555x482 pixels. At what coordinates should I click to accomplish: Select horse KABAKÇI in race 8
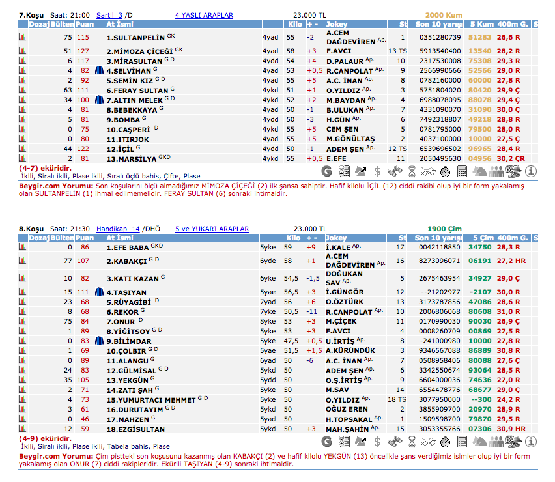[x=127, y=261]
